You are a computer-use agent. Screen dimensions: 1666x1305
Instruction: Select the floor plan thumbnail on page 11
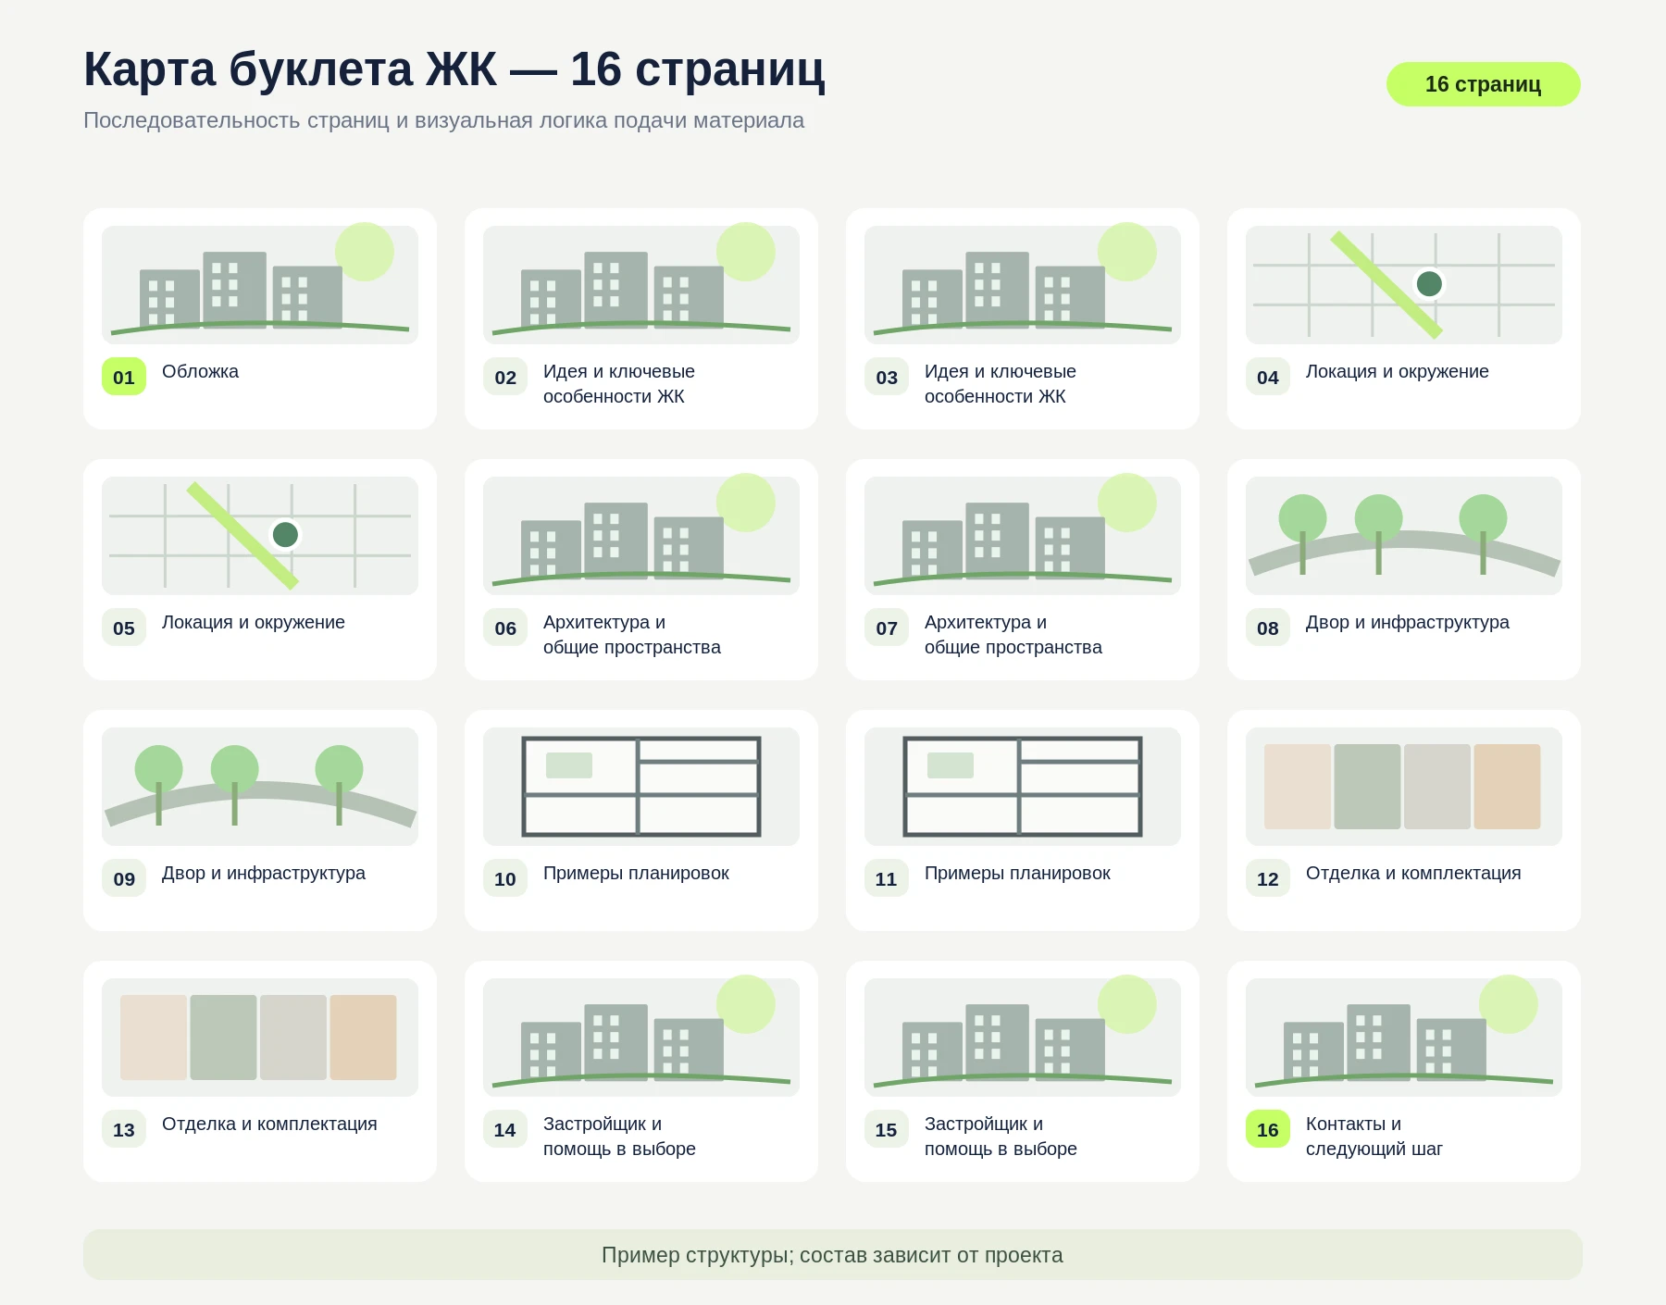pos(1023,786)
